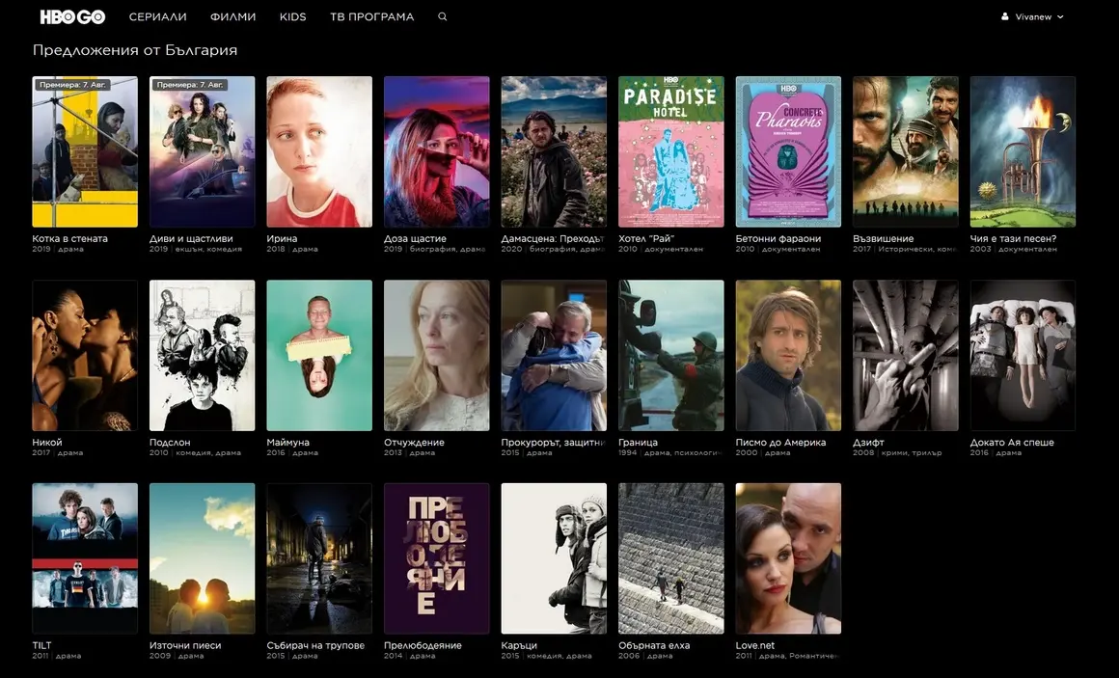Select the "Диви и щастливи" thumbnail
1119x678 pixels.
point(202,151)
